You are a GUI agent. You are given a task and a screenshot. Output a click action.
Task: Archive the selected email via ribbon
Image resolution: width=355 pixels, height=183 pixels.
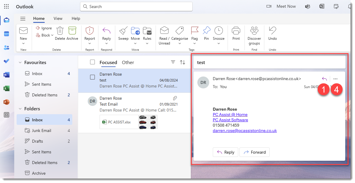click(72, 31)
